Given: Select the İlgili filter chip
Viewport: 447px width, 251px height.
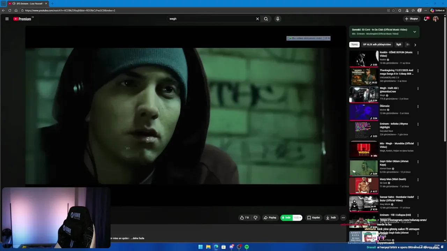Looking at the screenshot, I should pos(398,45).
